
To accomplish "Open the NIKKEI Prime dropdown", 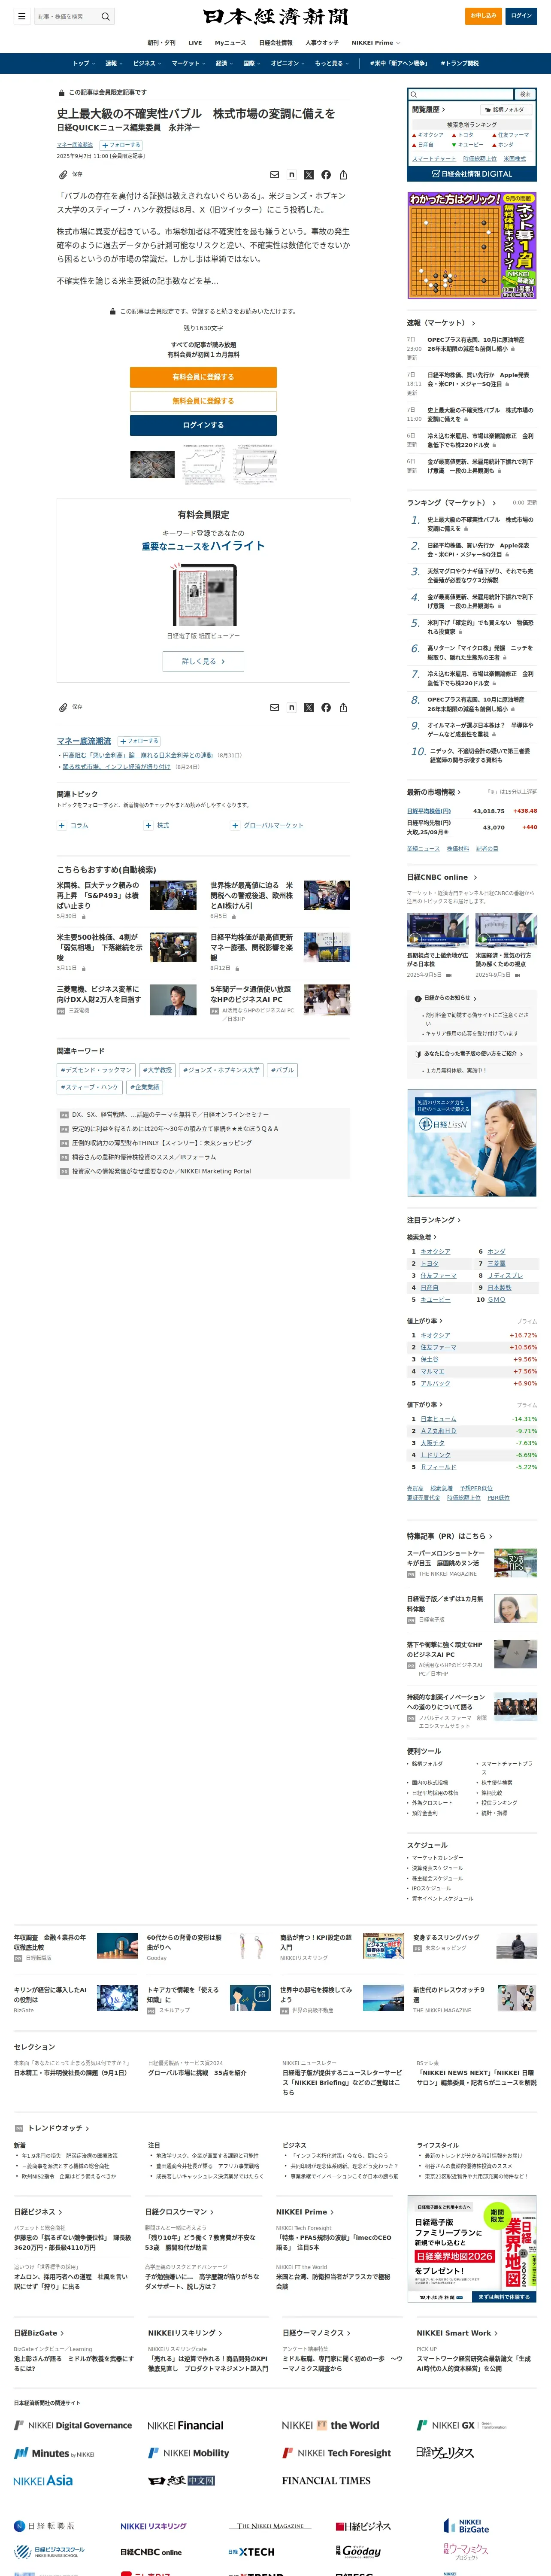I will [375, 43].
